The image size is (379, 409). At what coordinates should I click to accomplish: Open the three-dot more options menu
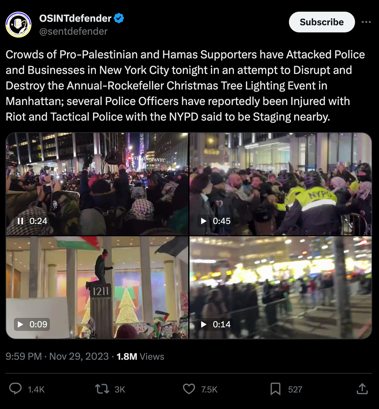coord(366,22)
